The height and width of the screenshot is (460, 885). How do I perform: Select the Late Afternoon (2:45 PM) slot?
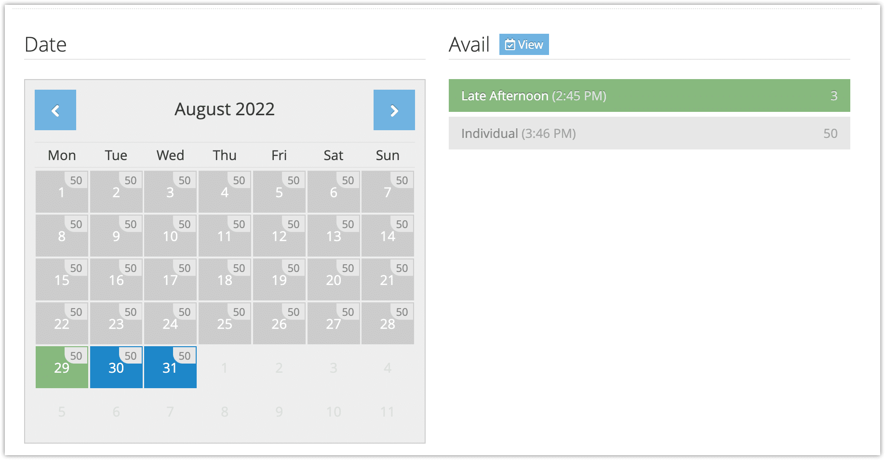coord(649,95)
